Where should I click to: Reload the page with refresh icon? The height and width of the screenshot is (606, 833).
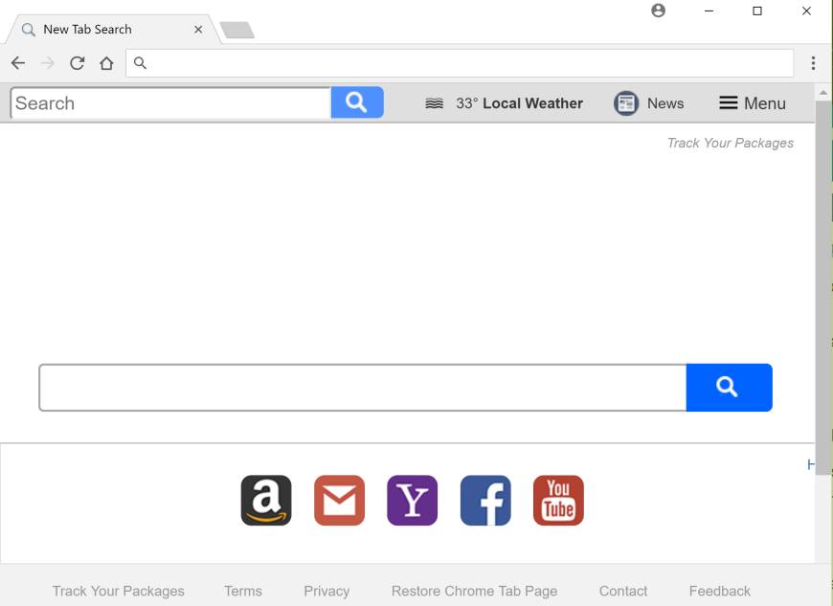(x=77, y=63)
